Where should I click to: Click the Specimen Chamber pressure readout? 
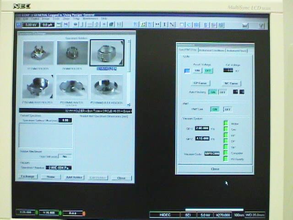(59, 168)
